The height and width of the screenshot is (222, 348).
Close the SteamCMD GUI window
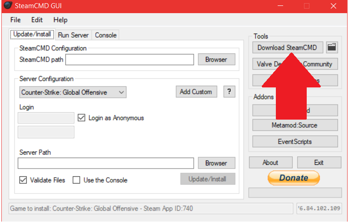click(x=333, y=6)
